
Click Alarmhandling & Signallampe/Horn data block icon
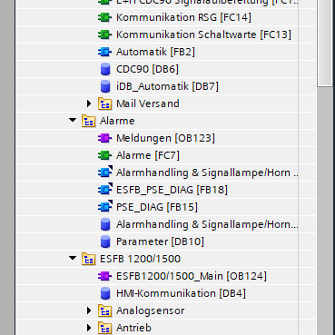pyautogui.click(x=105, y=224)
